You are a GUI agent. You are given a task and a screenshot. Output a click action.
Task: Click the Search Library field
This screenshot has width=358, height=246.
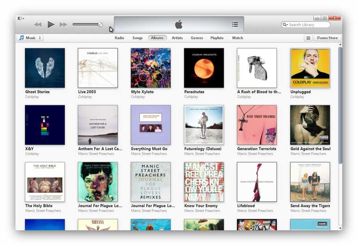306,25
